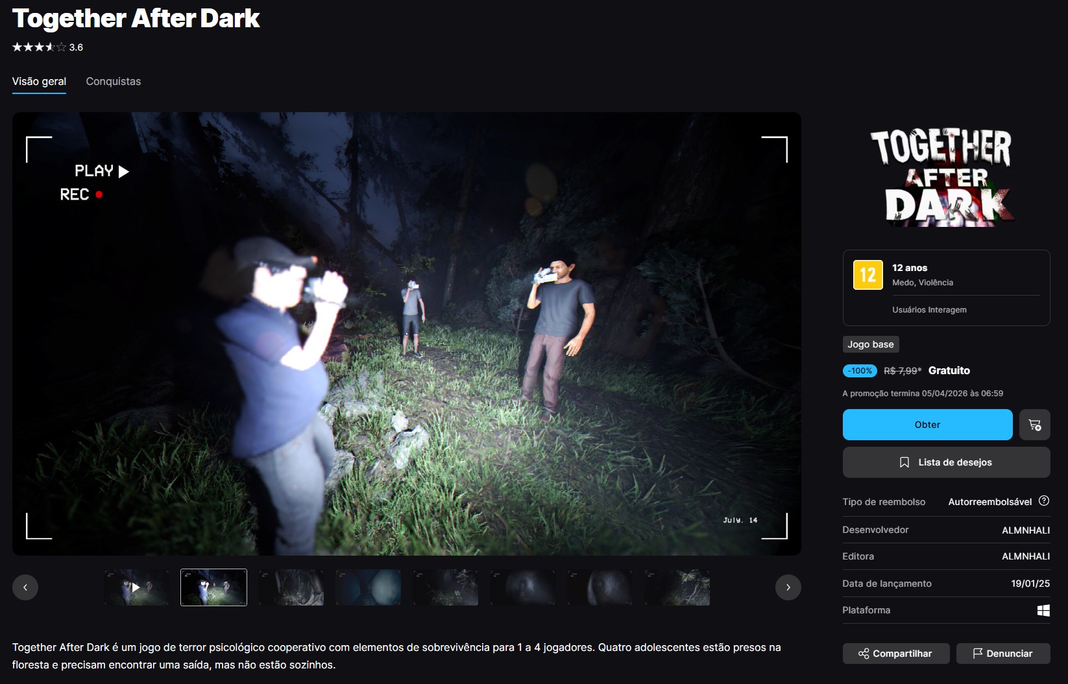
Task: Click the add to cart icon
Action: click(x=1034, y=425)
